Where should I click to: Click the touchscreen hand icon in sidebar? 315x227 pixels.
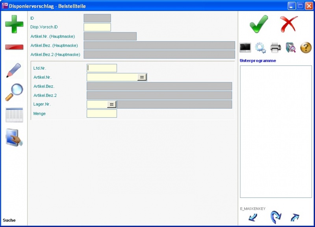click(14, 137)
